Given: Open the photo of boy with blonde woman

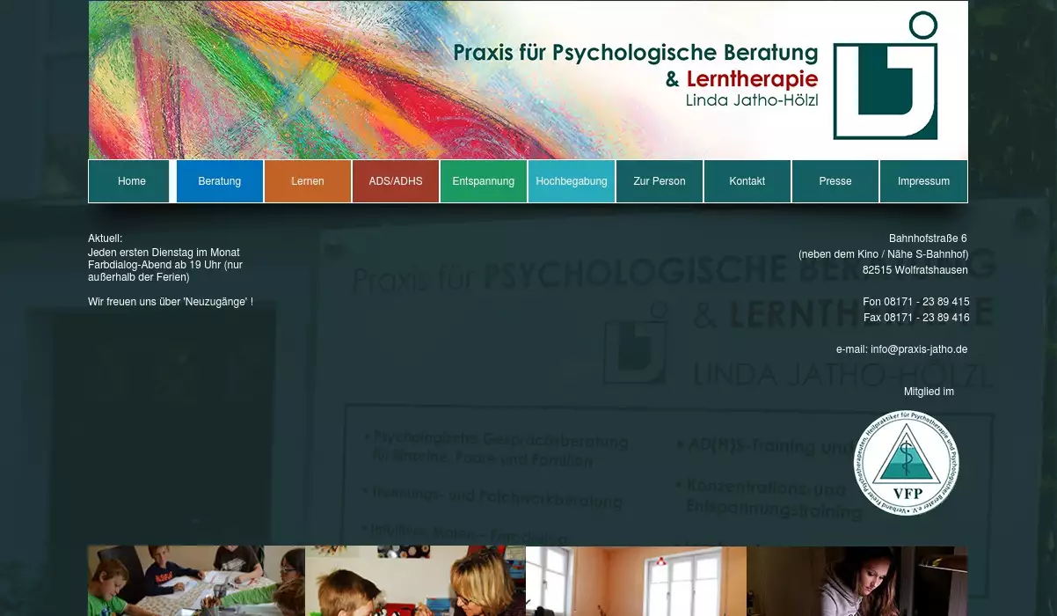Looking at the screenshot, I should pos(415,581).
